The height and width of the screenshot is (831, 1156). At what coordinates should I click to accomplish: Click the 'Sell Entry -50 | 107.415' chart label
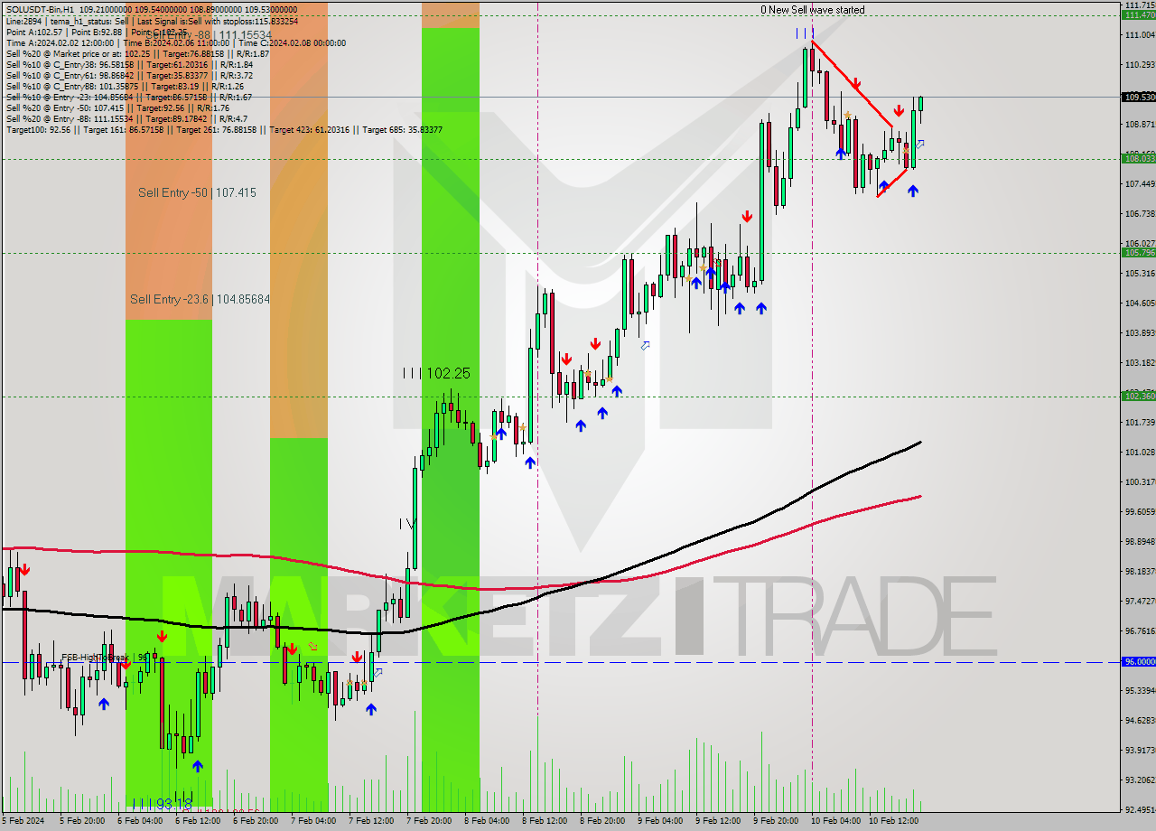(x=197, y=192)
